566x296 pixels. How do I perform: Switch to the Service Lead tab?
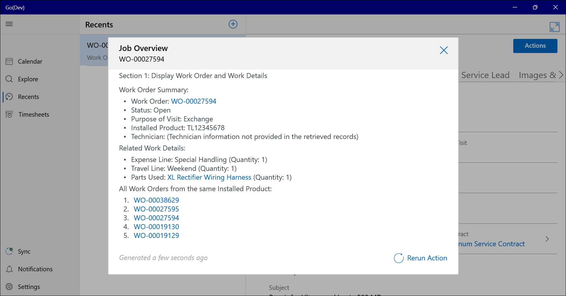point(485,75)
